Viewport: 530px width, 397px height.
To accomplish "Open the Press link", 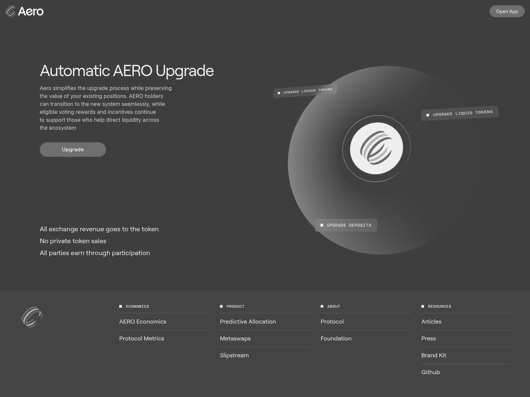I will pos(428,338).
